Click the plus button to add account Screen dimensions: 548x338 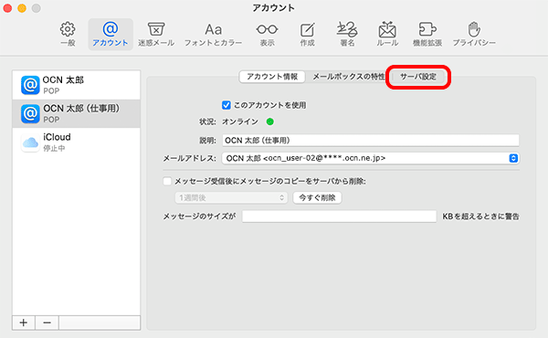tap(24, 322)
